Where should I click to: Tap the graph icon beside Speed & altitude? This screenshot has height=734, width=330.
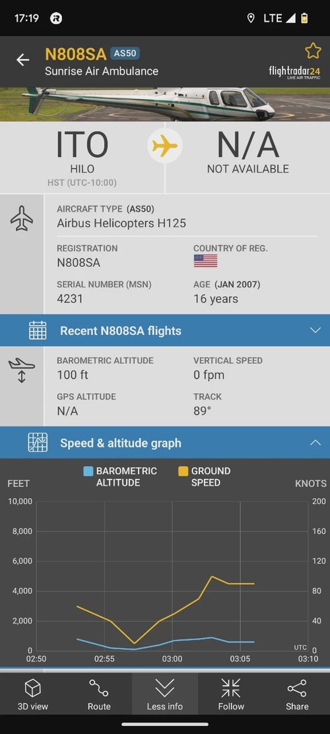click(x=38, y=443)
